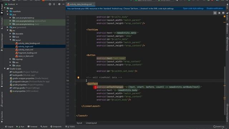Click the onTextChanged attribute line
This screenshot has width=229, height=129.
(149, 87)
